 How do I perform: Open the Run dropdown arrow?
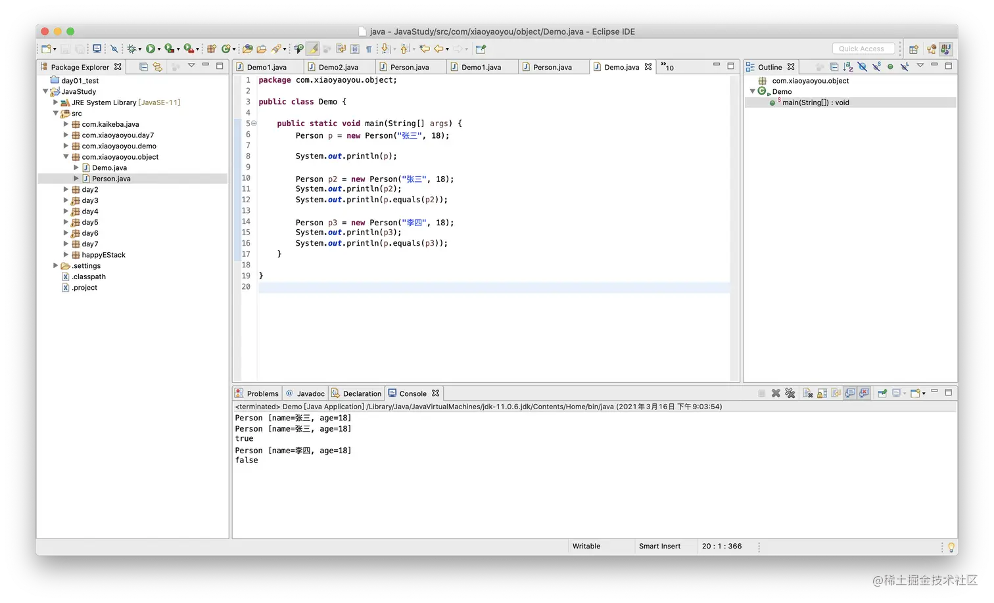(159, 49)
